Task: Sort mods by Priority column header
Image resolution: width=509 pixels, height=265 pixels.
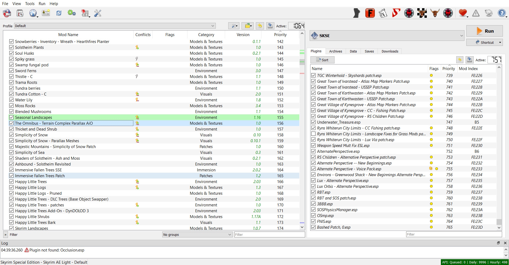Action: (x=280, y=34)
